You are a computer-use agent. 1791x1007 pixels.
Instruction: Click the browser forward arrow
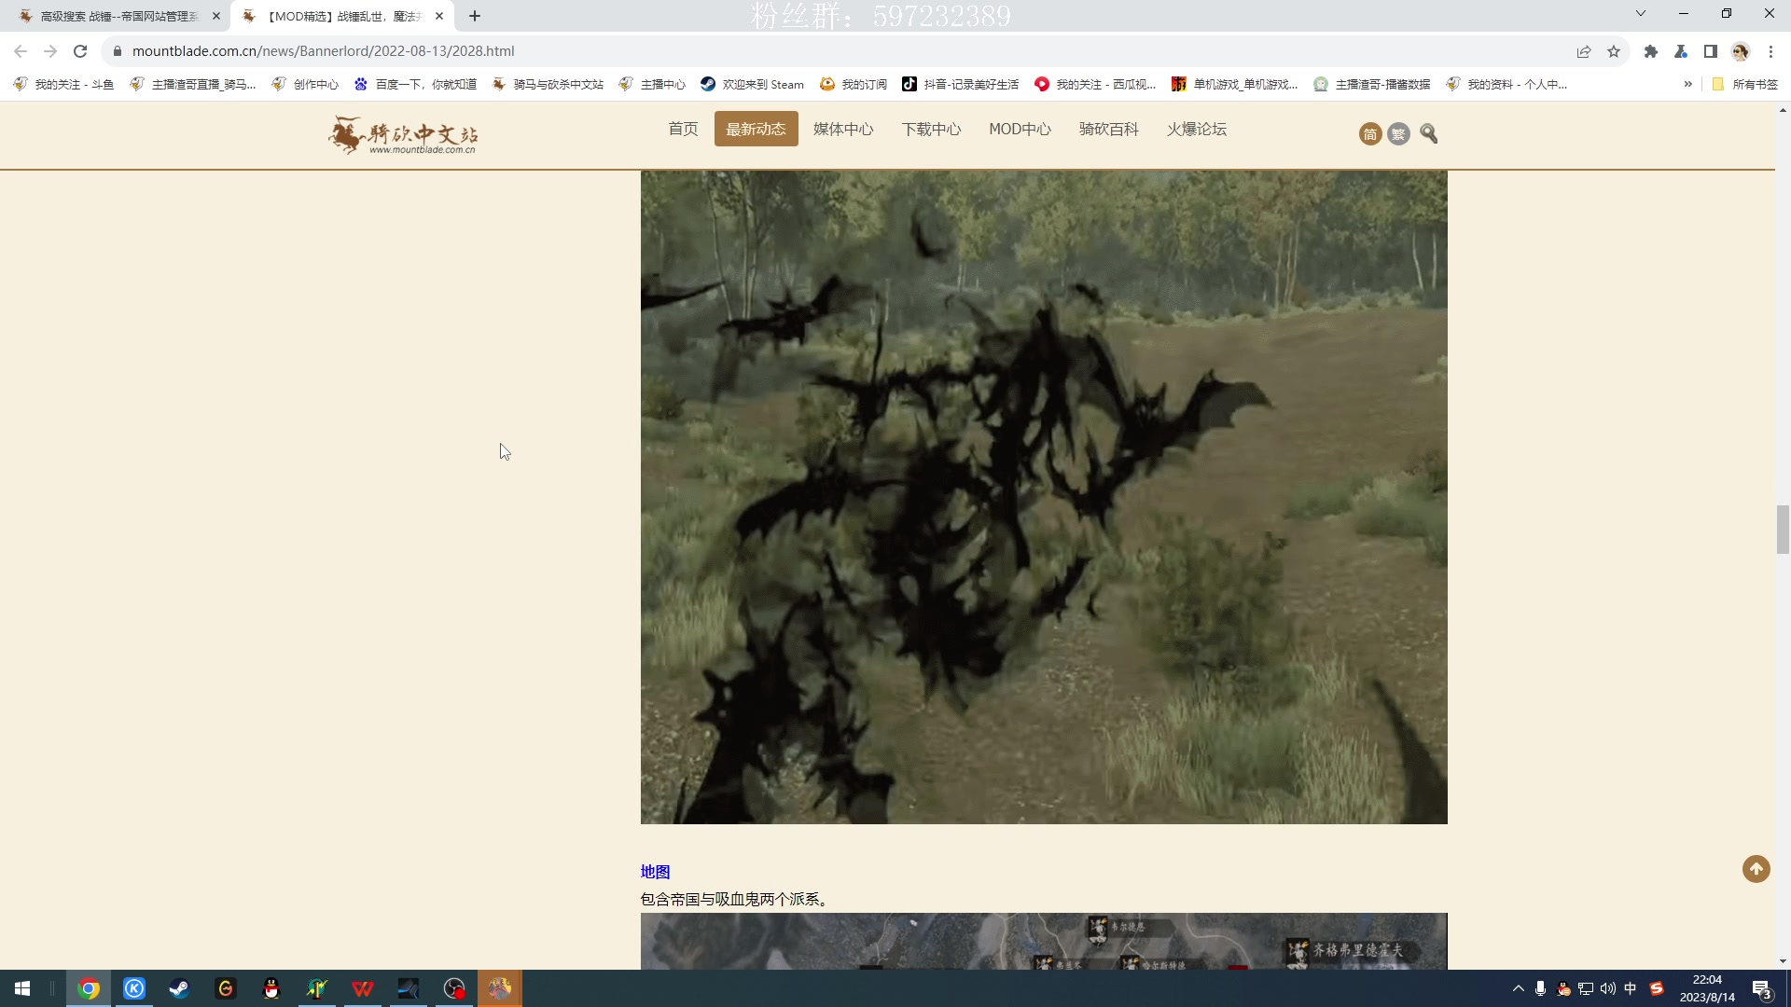tap(50, 51)
